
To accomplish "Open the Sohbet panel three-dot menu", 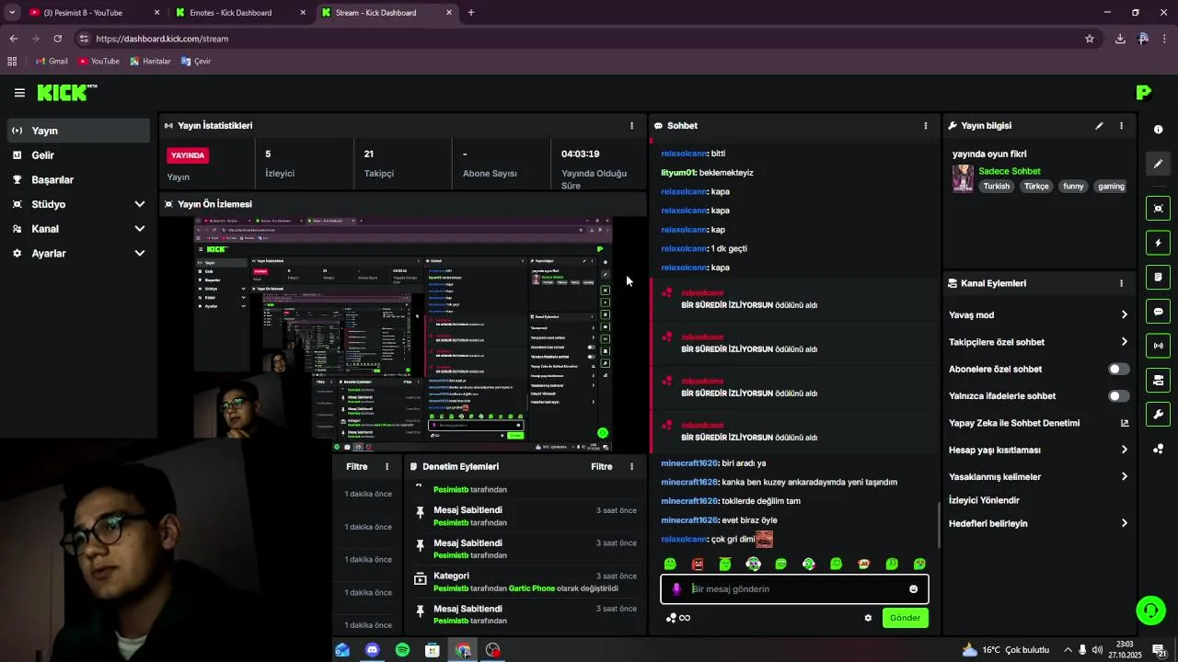I will tap(926, 126).
